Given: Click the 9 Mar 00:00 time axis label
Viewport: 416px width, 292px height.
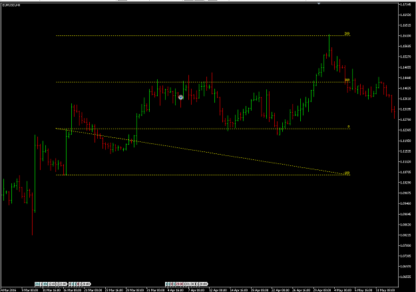Looking at the screenshot, I should coord(30,290).
